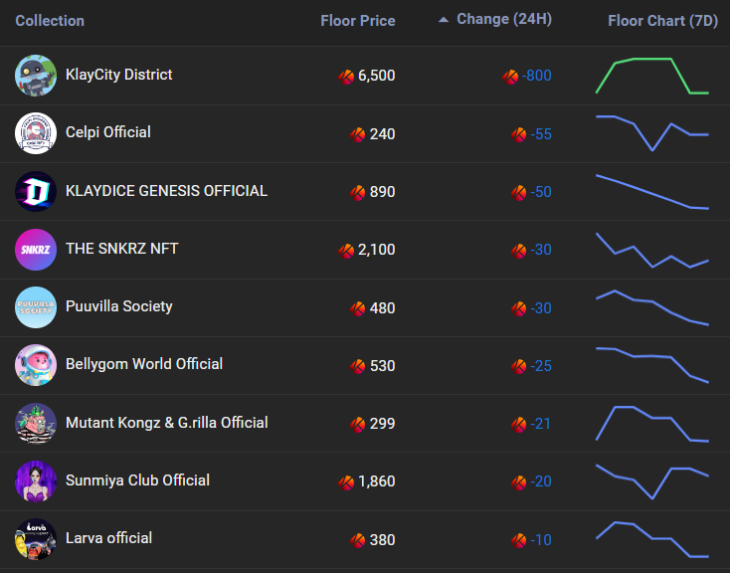The height and width of the screenshot is (573, 730).
Task: Open the KlayCity District avatar icon
Action: (x=36, y=76)
